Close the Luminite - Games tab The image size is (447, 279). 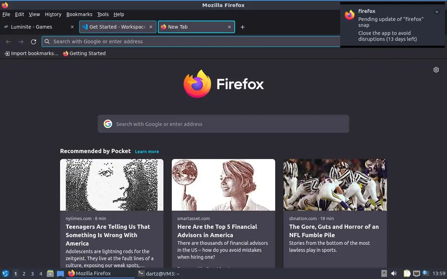[72, 27]
